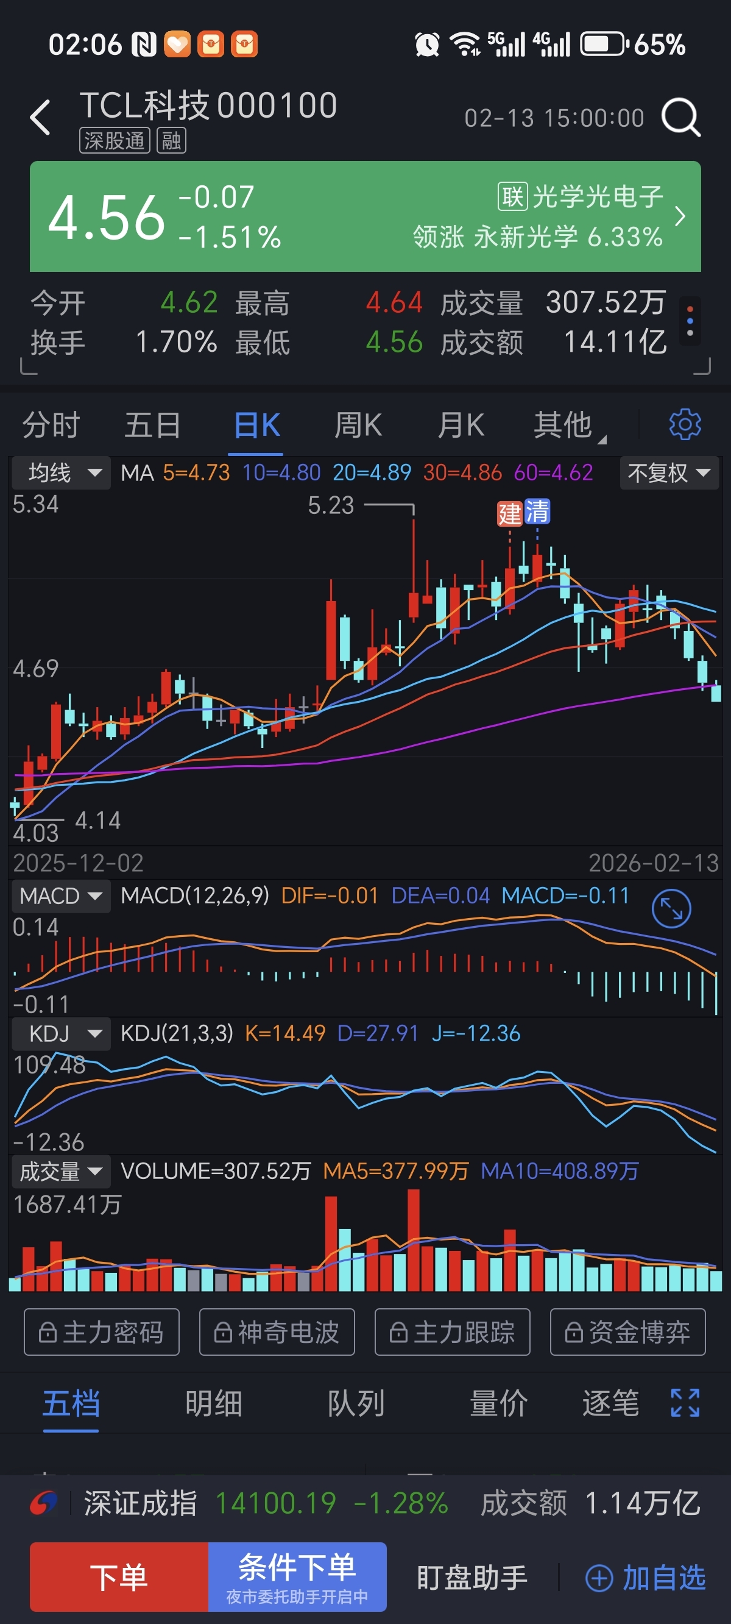Screen dimensions: 731x1624
Task: Open the KDJ indicator dropdown
Action: click(x=61, y=1033)
